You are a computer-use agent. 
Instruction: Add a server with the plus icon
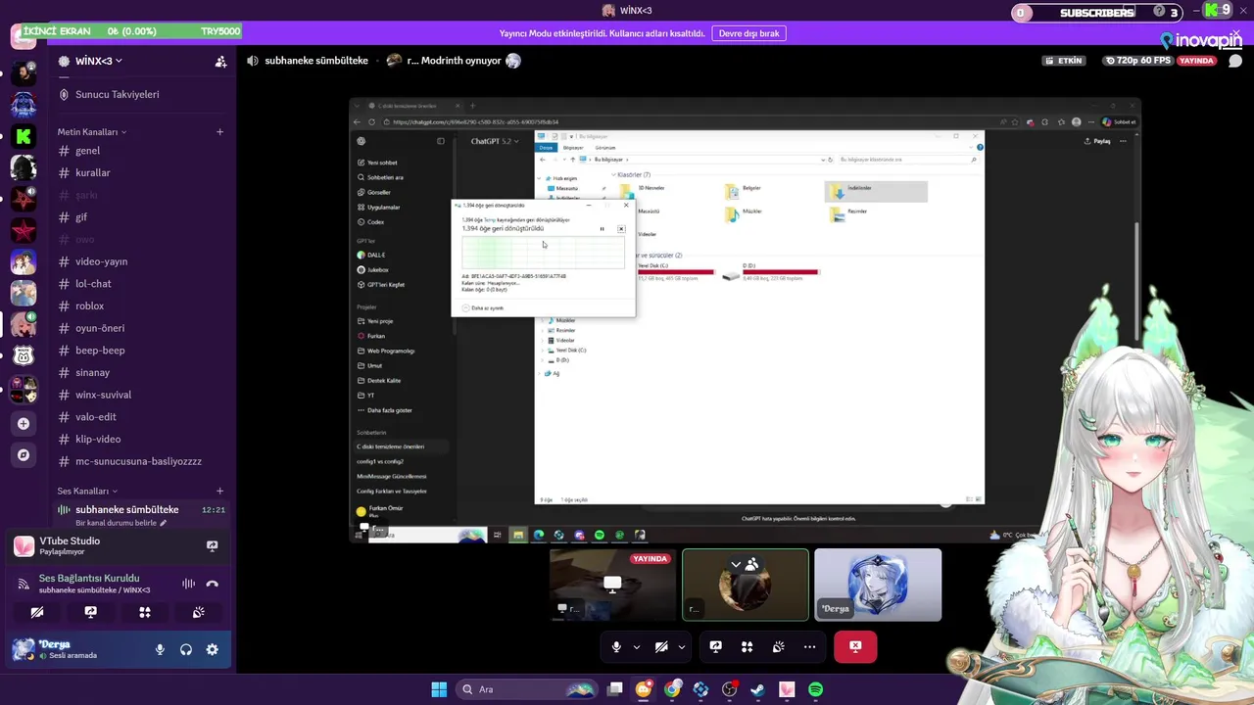(x=24, y=423)
